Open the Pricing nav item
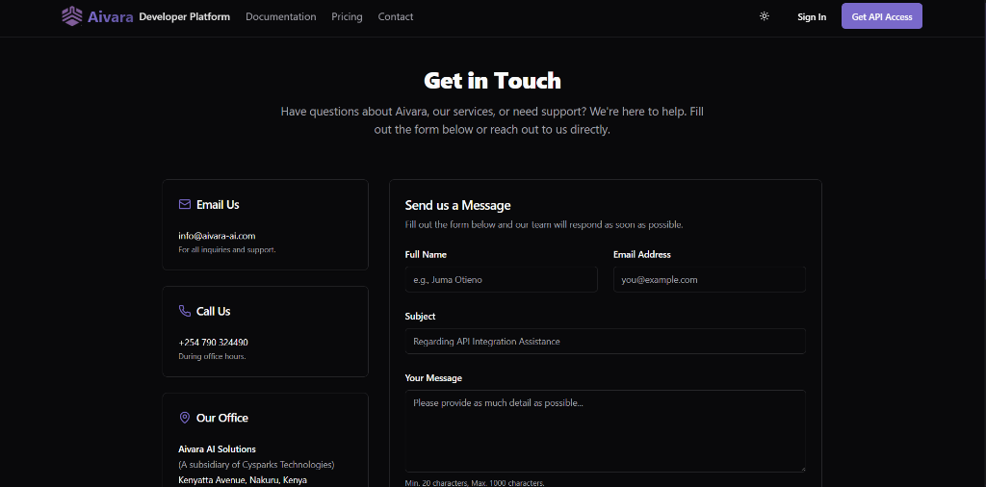The image size is (986, 487). [x=347, y=17]
